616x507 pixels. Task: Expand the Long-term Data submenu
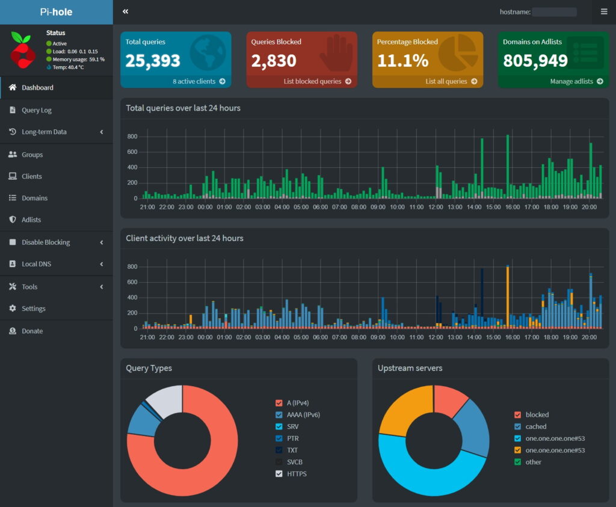click(44, 132)
